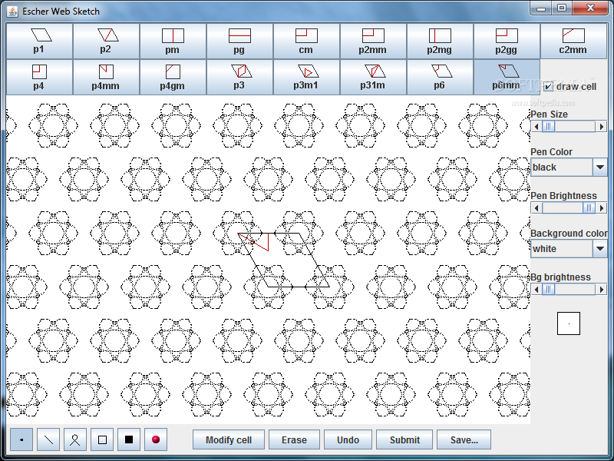Choose the stick figure stamp tool
Viewport: 614px width, 461px height.
click(75, 439)
